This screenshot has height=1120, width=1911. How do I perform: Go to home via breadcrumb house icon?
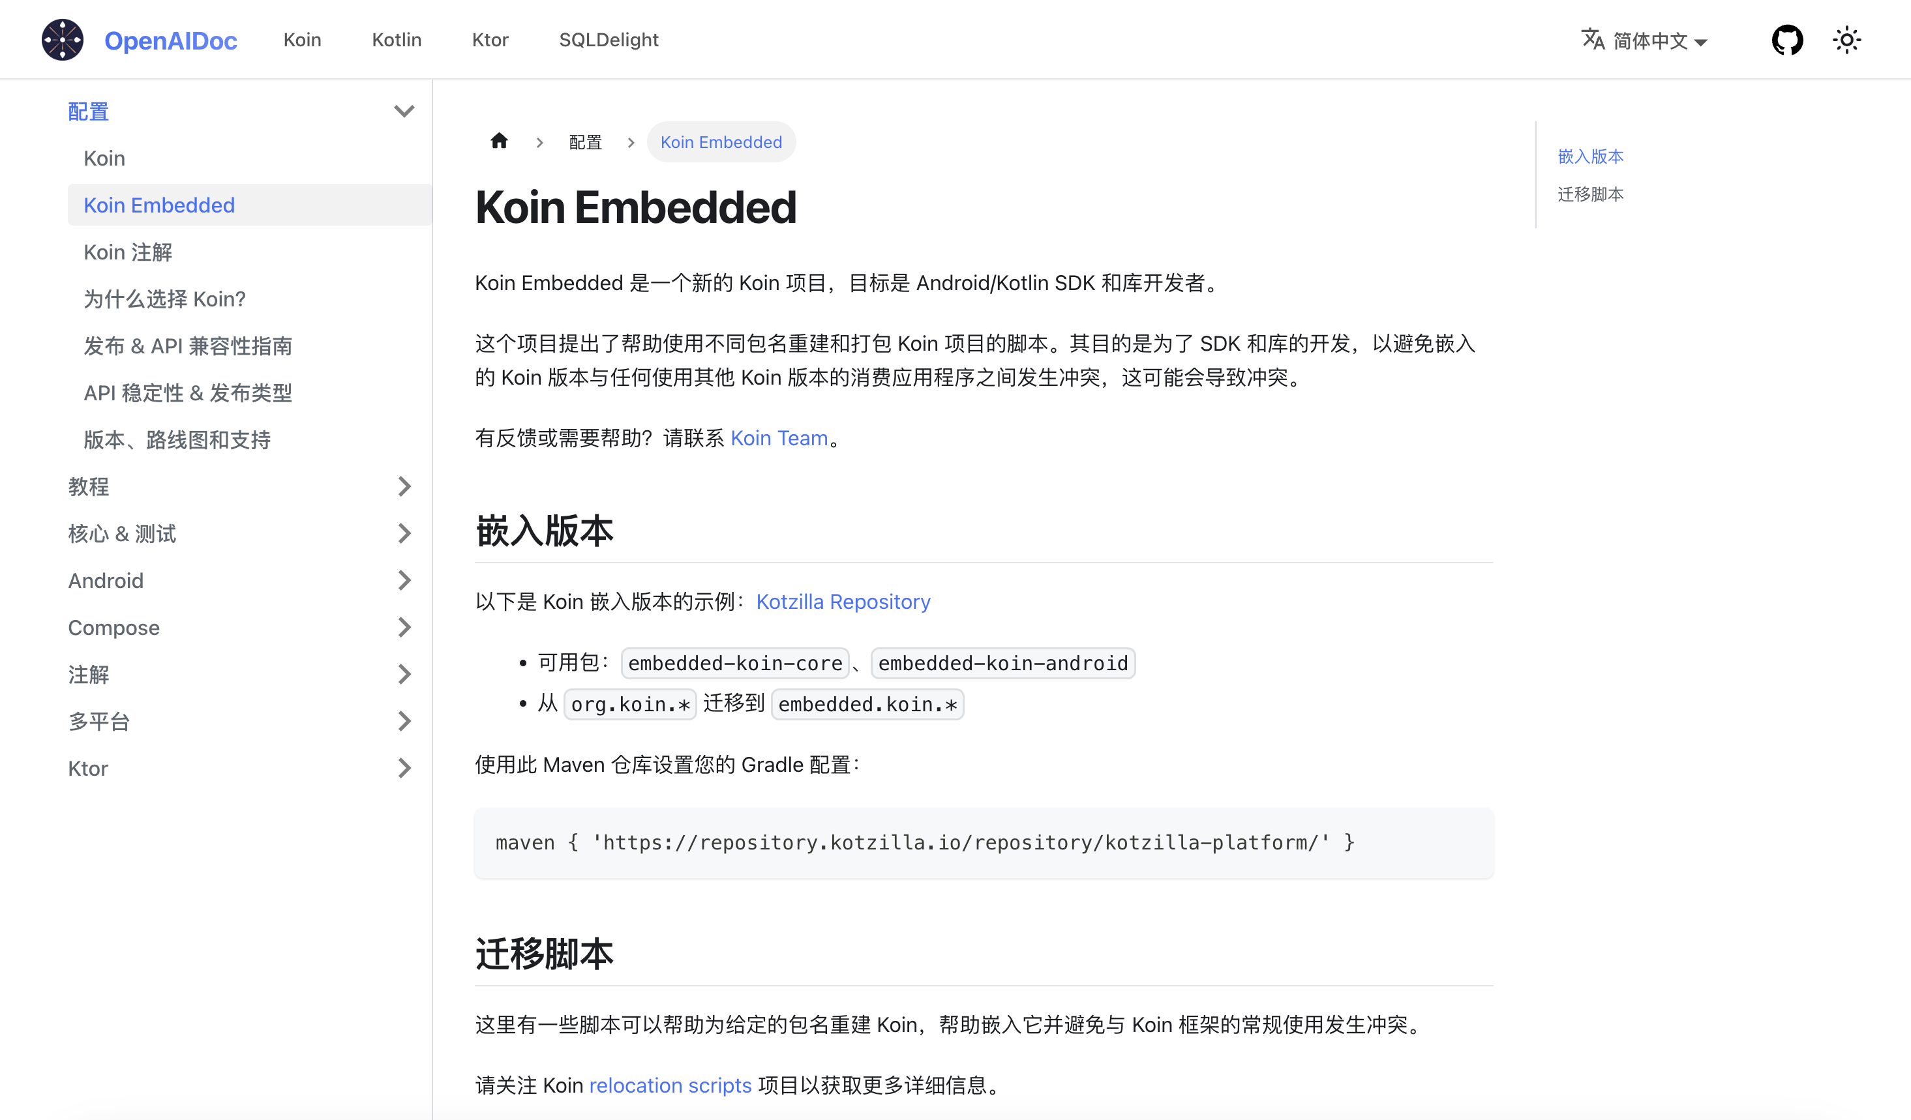point(499,141)
